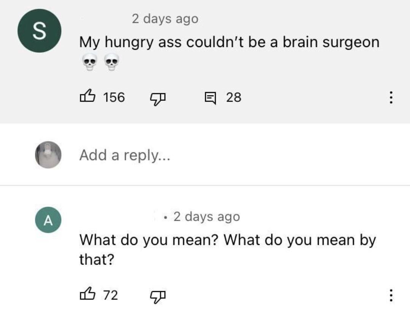Click the top comment's 2 days ago timestamp
This screenshot has width=410, height=309.
tap(165, 19)
